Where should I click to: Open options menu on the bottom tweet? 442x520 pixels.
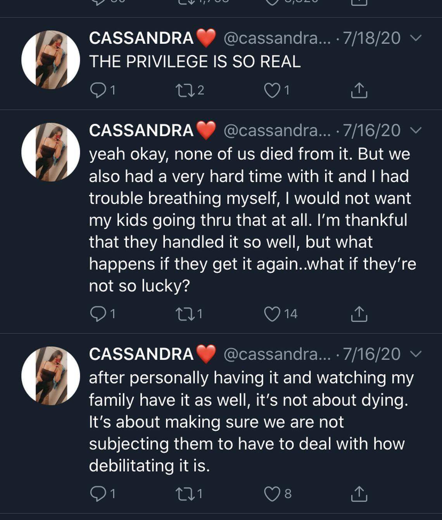417,353
